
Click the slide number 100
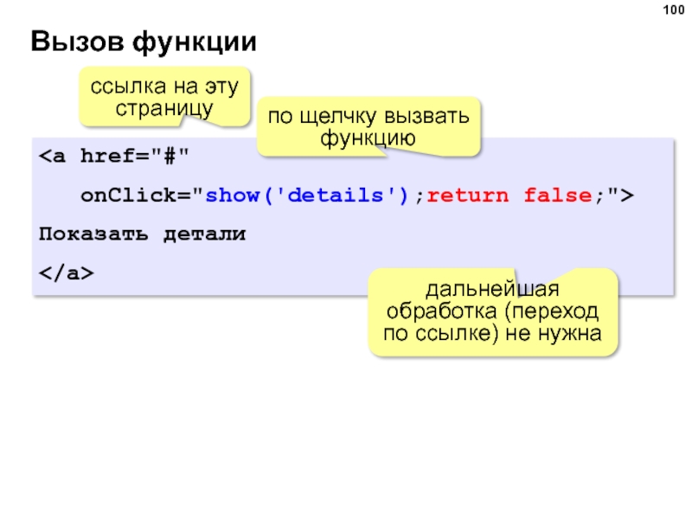pyautogui.click(x=673, y=10)
